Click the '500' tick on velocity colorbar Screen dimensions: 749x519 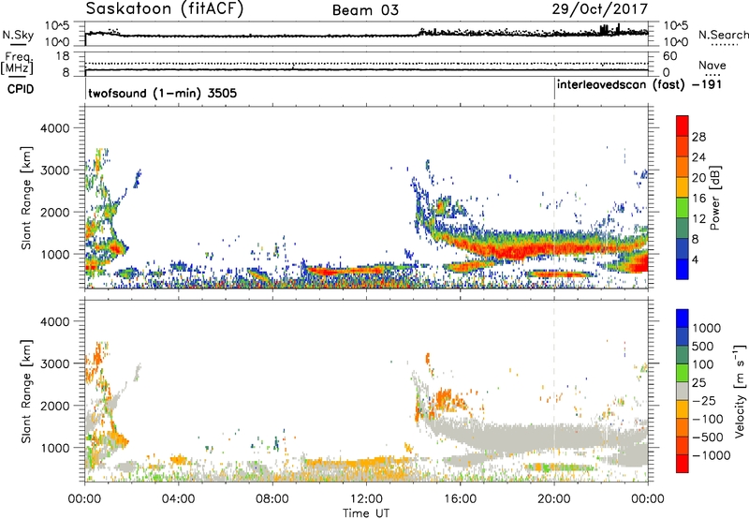point(703,347)
